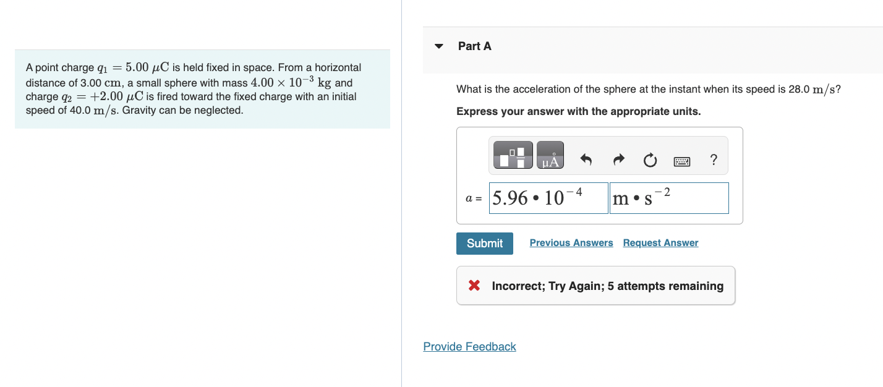Select the μÅ units insertion icon
The height and width of the screenshot is (387, 883).
pyautogui.click(x=549, y=155)
